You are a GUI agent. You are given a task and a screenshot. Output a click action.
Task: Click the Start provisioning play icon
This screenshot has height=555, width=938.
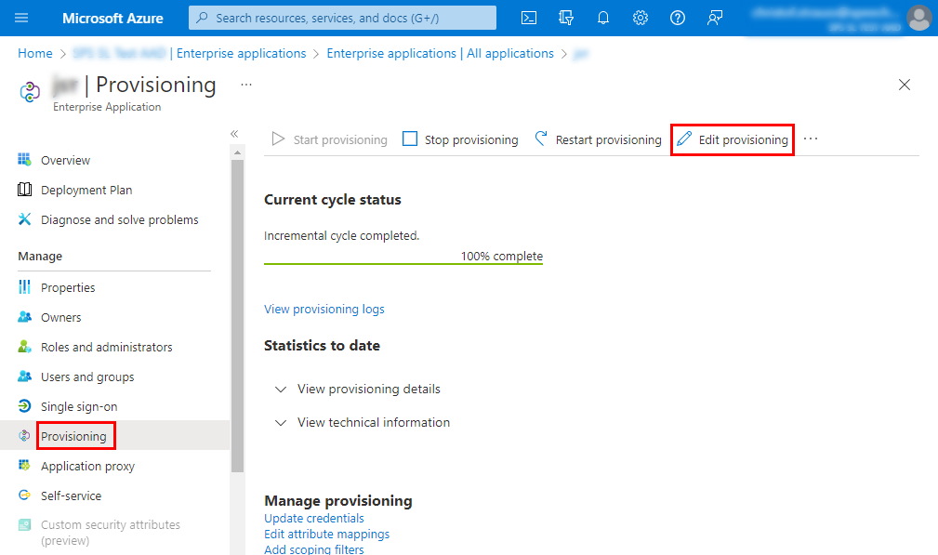[x=278, y=139]
